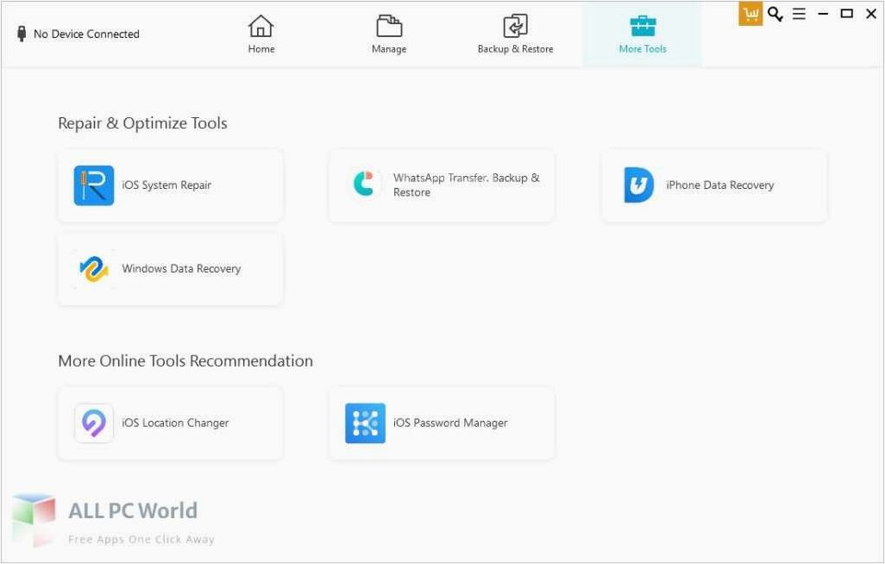Switch to the Manage tab
Viewport: 885px width, 564px height.
tap(389, 34)
